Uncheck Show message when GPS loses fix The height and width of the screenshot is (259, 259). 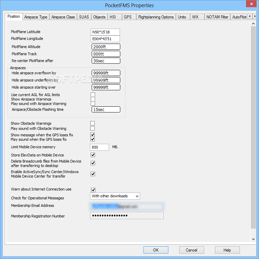[x=92, y=135]
